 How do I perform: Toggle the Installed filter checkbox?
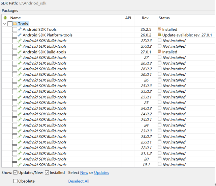coord(47,172)
